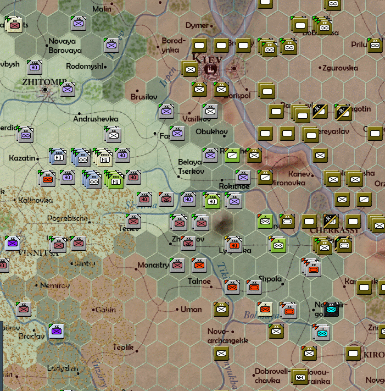Select green X infantry counter west of Cherkassy

(265, 221)
